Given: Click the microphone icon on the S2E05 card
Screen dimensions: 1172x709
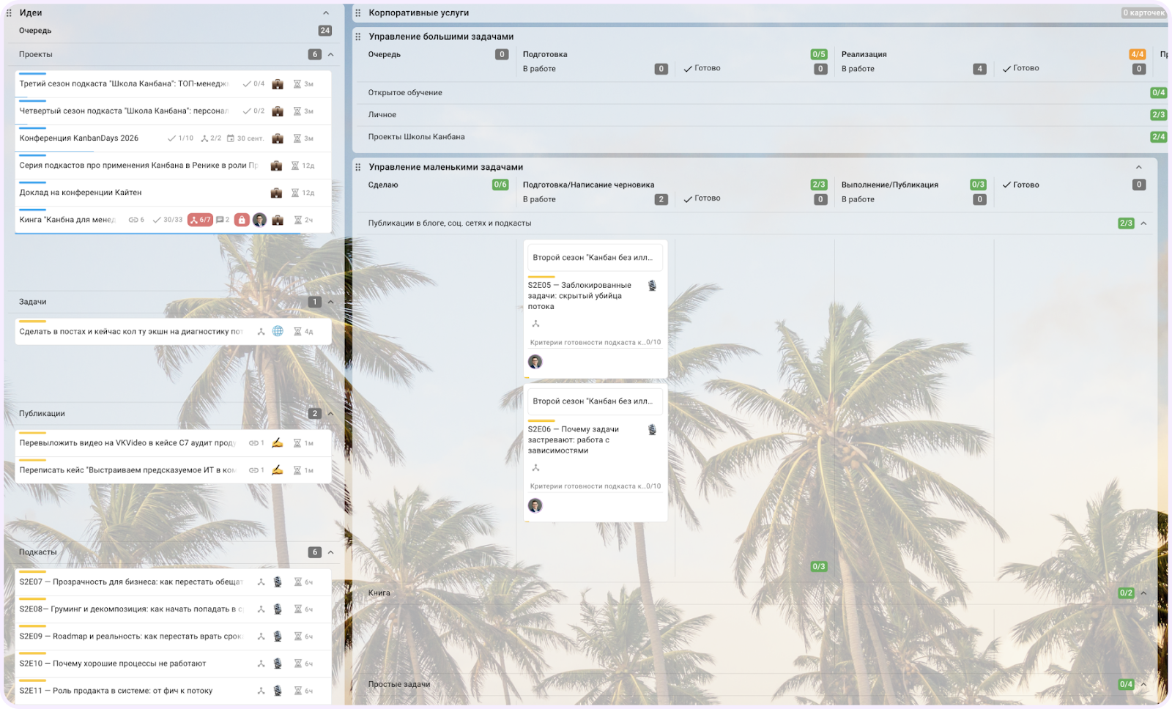Looking at the screenshot, I should [x=652, y=286].
